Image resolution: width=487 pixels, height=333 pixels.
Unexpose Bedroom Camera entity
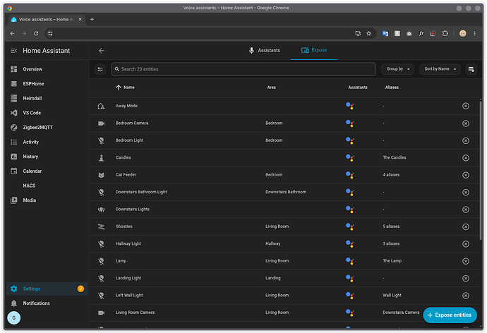click(x=466, y=123)
